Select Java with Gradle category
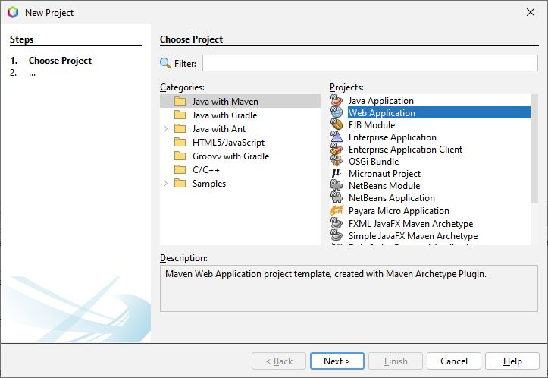Screen dimensions: 548x378 (224, 115)
